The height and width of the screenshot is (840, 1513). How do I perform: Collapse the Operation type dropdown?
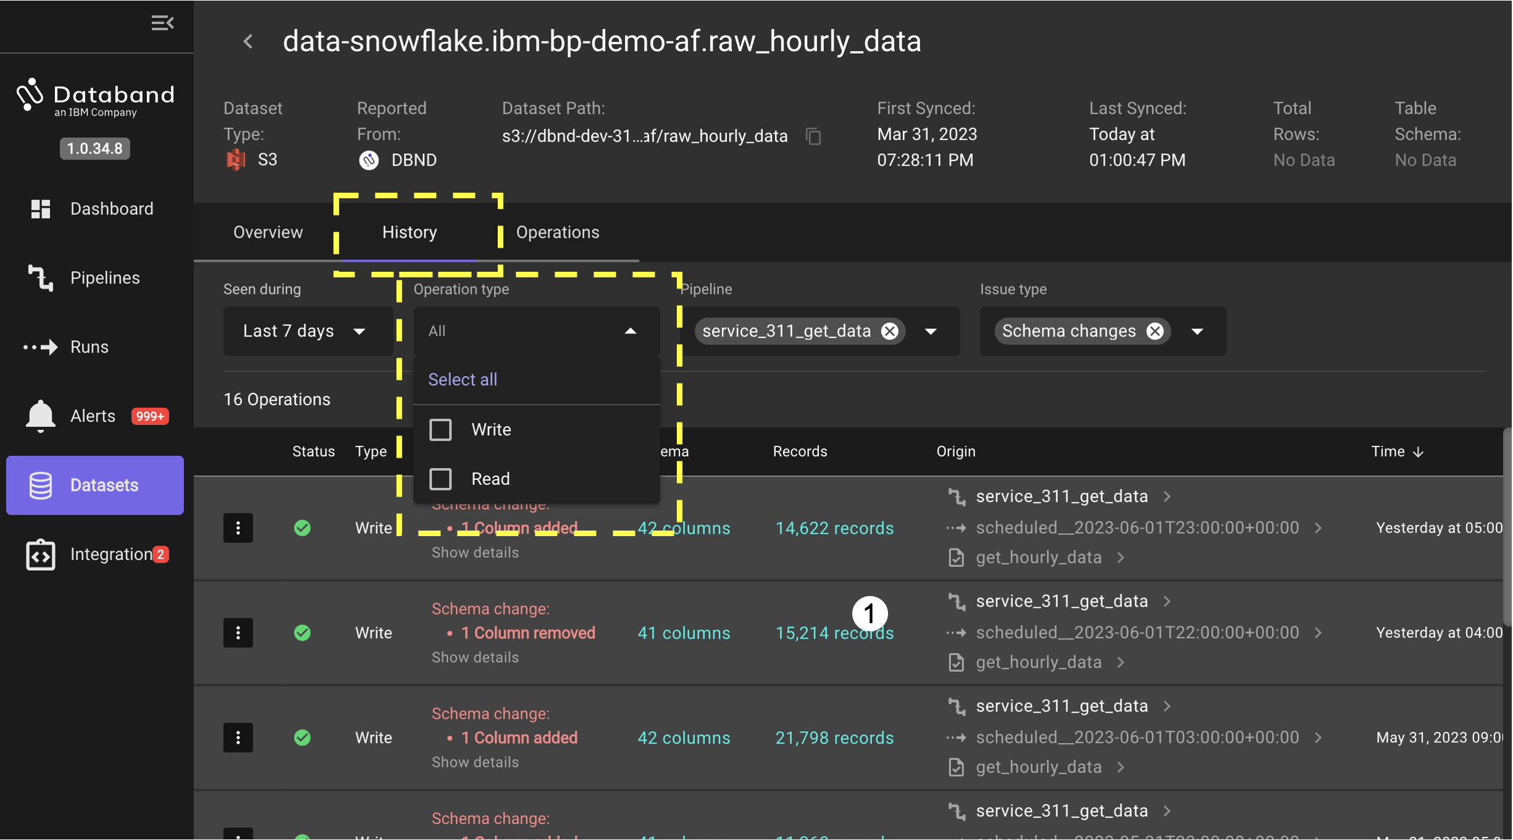click(630, 331)
